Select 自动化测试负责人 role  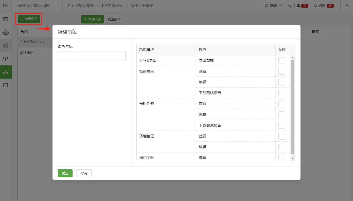coord(33,42)
